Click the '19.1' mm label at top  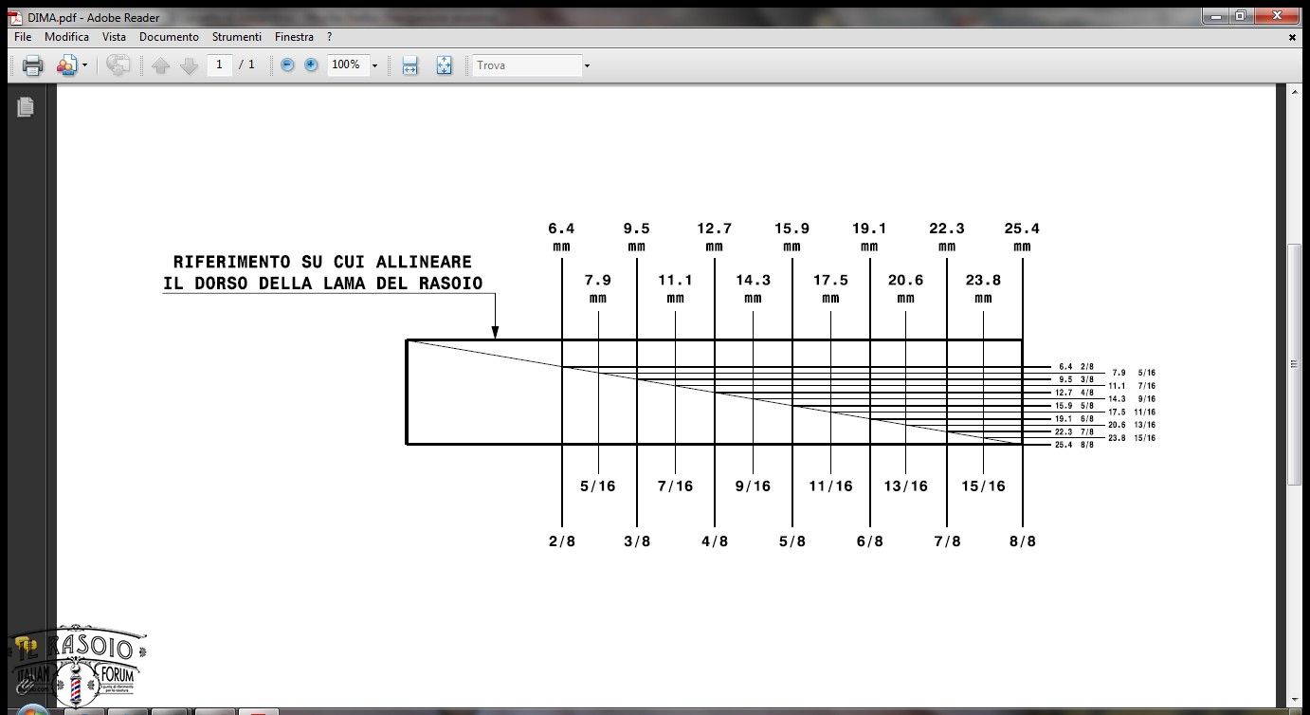(x=869, y=229)
